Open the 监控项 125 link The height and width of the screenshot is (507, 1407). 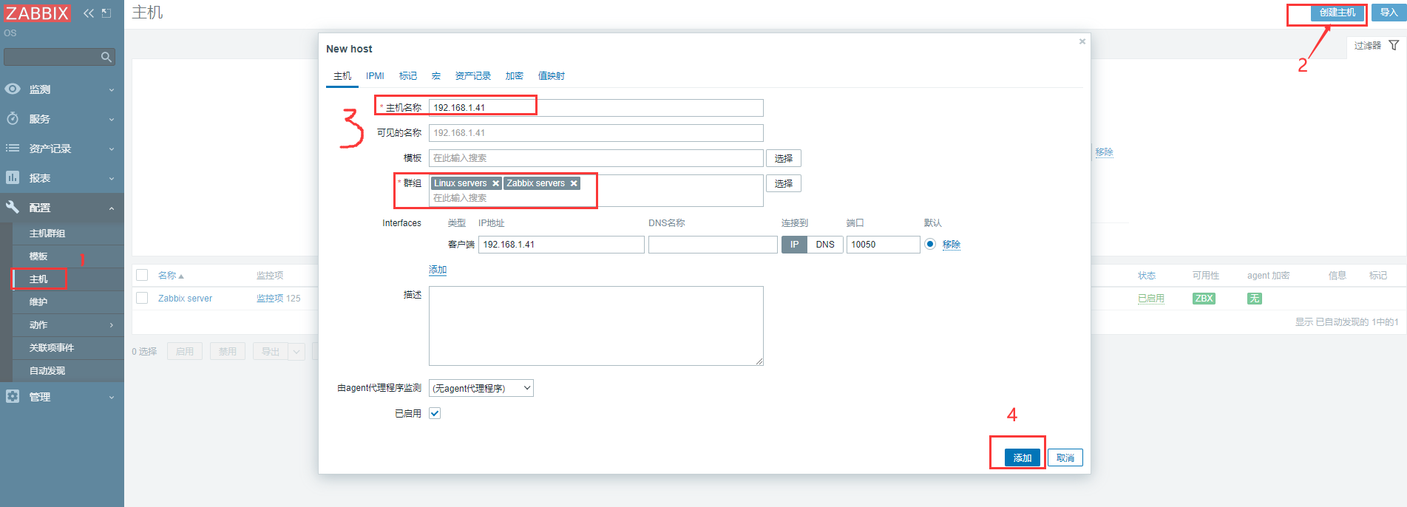point(279,299)
